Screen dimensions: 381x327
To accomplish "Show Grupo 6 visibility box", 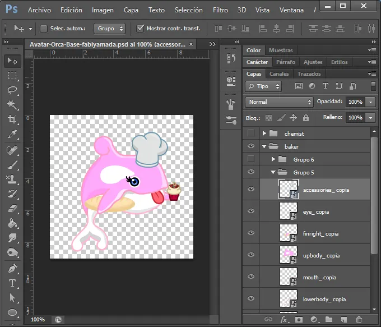I will (x=251, y=159).
